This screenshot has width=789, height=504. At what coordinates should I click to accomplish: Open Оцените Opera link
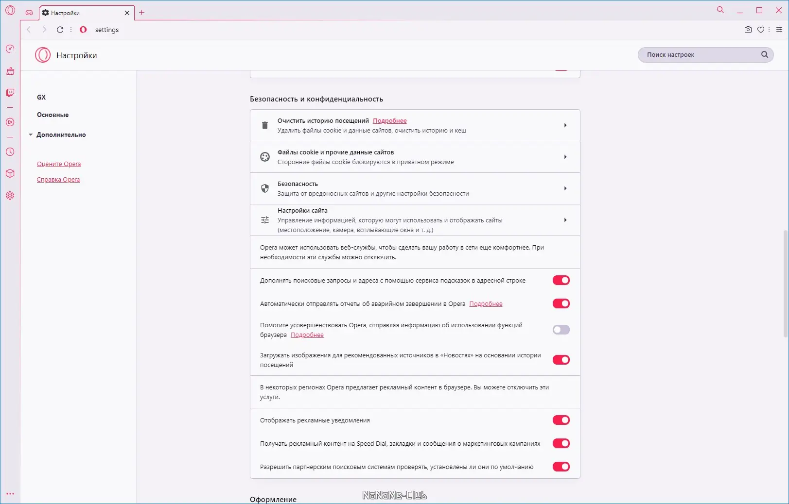[59, 164]
